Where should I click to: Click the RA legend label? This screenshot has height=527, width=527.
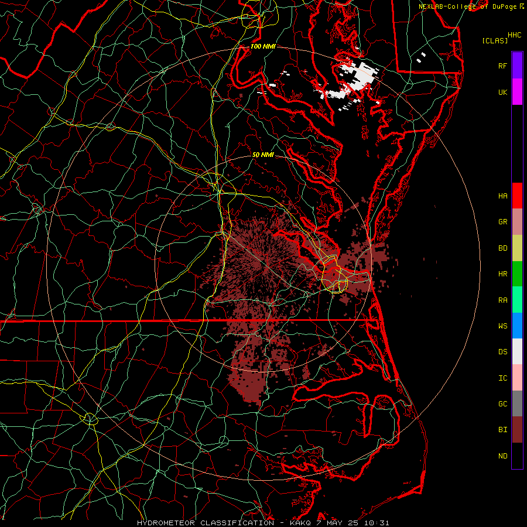pos(502,300)
